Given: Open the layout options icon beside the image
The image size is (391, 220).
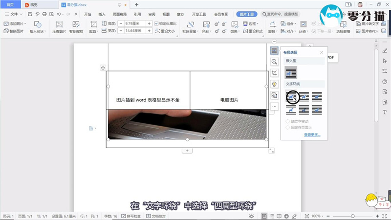Looking at the screenshot, I should [274, 50].
